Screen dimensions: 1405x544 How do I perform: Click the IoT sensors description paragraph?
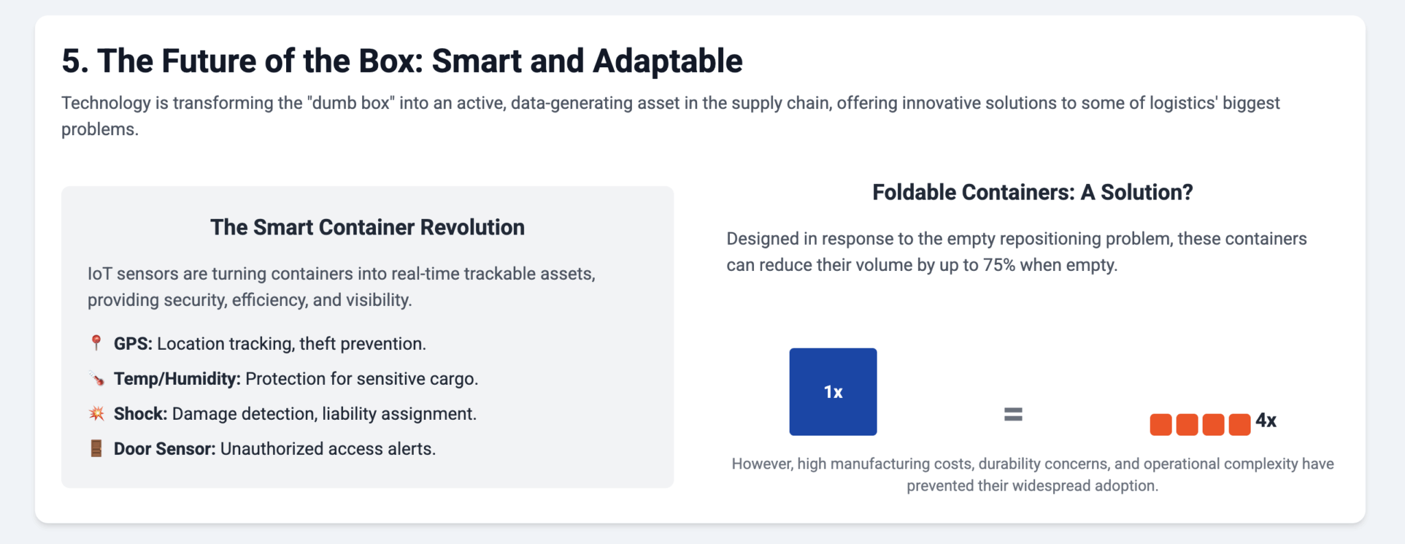341,287
